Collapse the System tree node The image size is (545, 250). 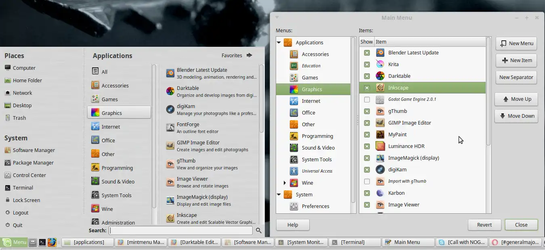click(279, 194)
